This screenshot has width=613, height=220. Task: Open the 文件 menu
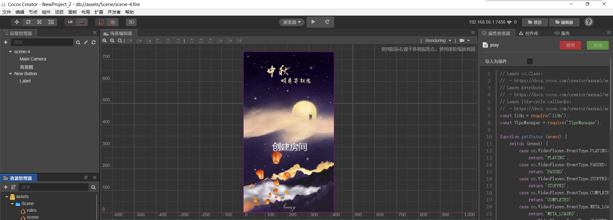coord(7,12)
